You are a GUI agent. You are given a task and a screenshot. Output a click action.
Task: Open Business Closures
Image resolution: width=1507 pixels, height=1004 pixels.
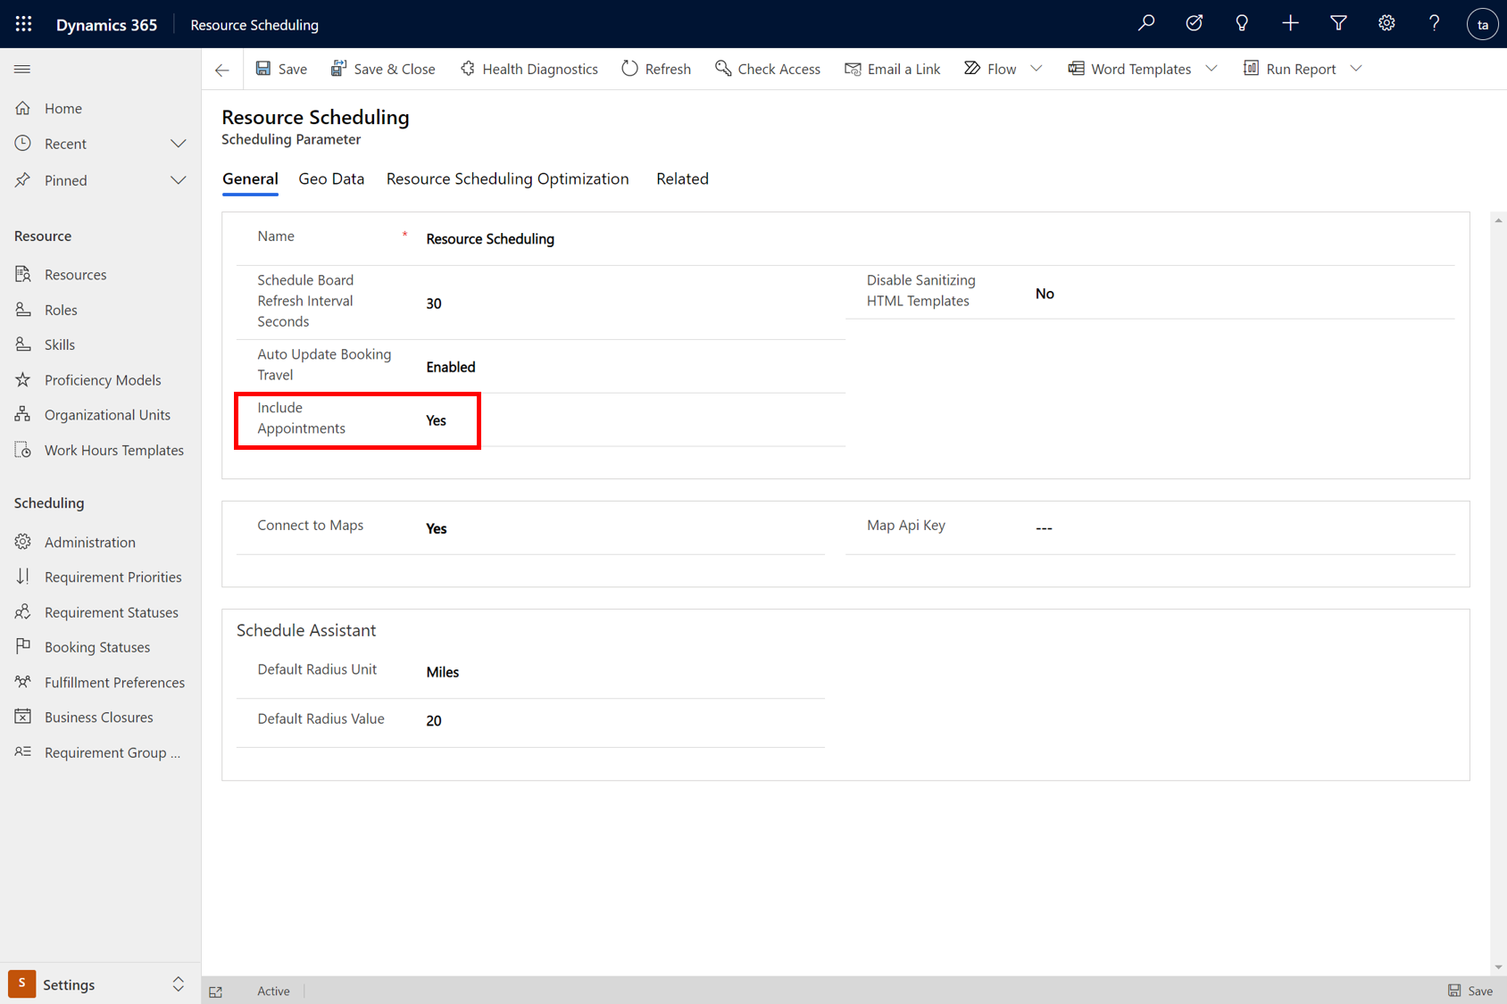tap(100, 718)
